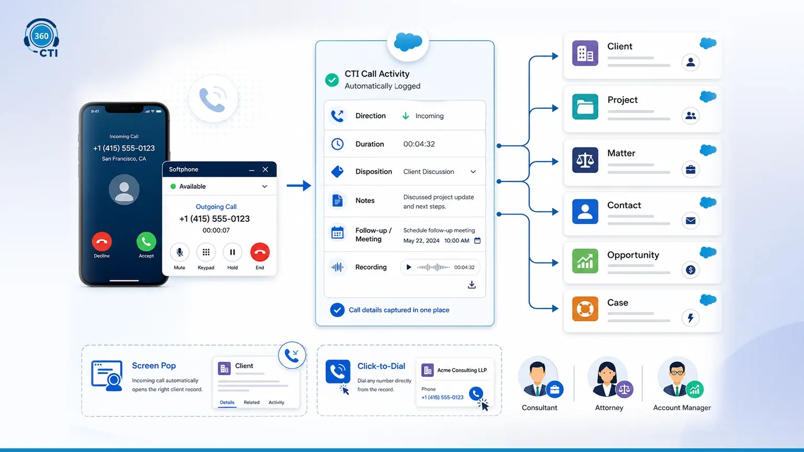The image size is (804, 452).
Task: Click the briefcase icon on Matter card
Action: (x=691, y=169)
